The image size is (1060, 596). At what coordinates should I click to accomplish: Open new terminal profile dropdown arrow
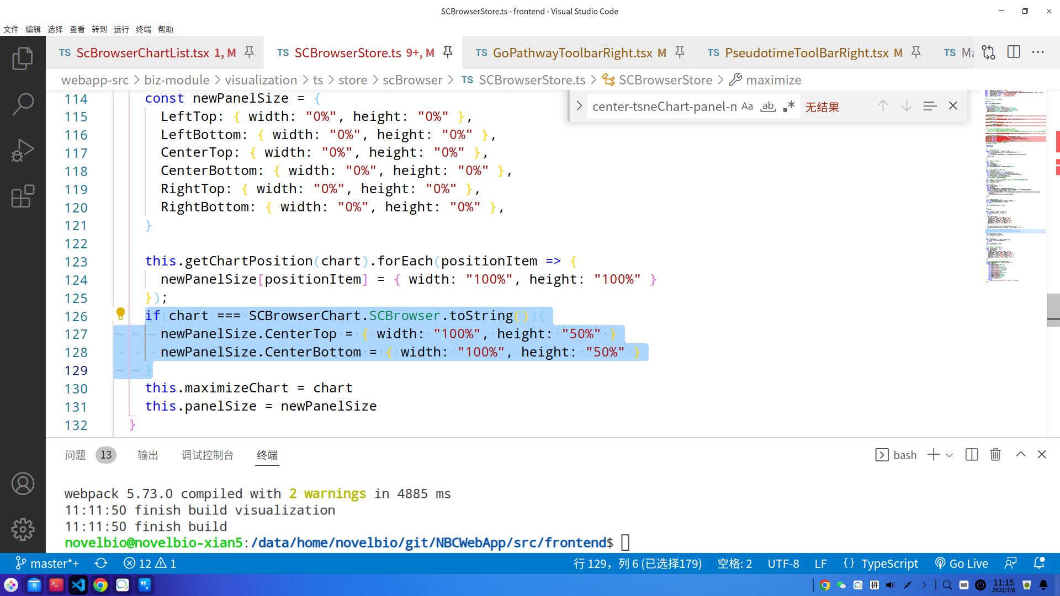coord(949,455)
